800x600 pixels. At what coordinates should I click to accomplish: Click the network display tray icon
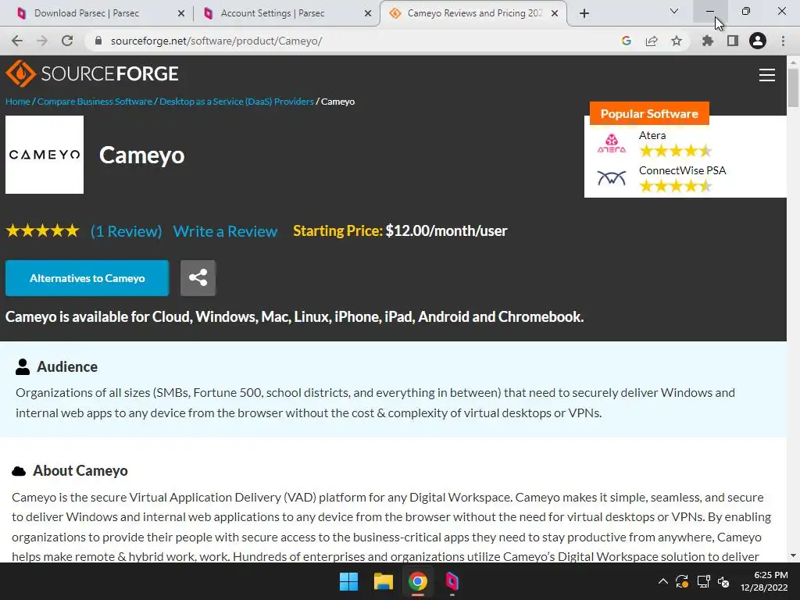point(704,581)
